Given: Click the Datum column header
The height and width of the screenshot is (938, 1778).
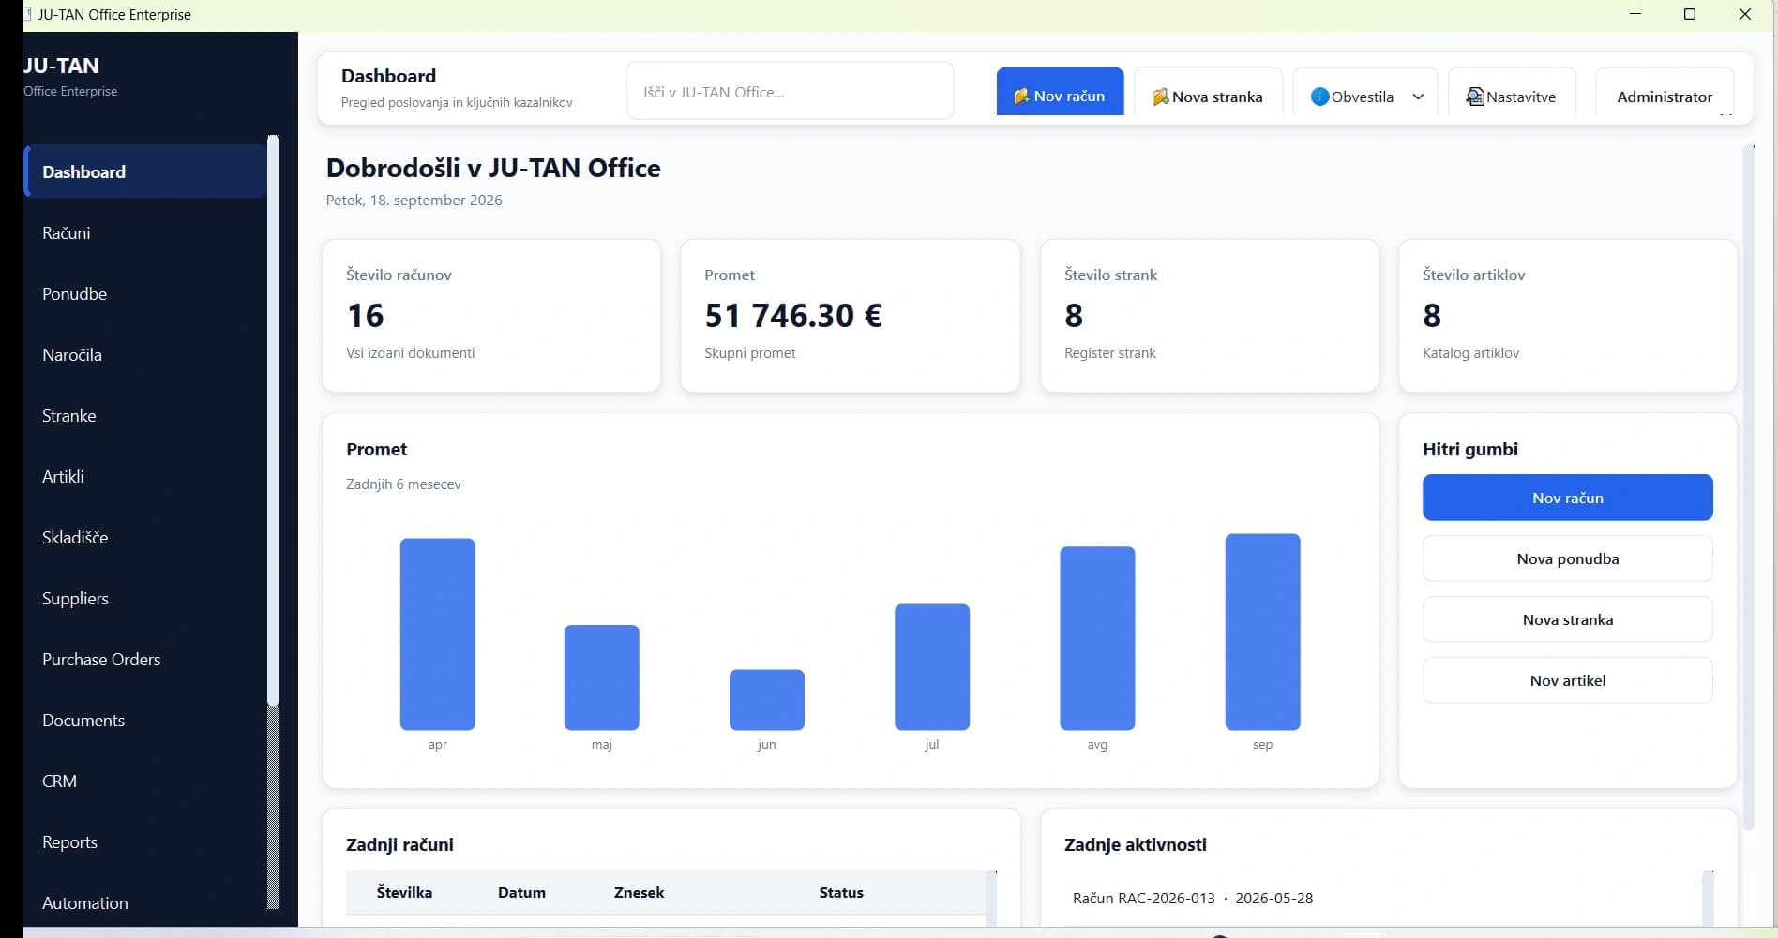Looking at the screenshot, I should click(x=521, y=892).
